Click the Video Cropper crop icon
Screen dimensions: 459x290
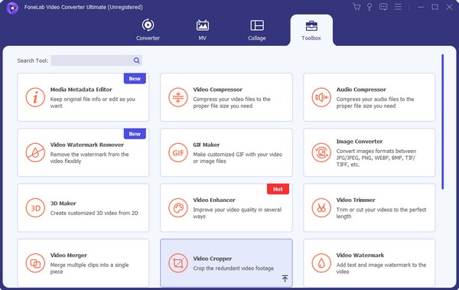178,263
